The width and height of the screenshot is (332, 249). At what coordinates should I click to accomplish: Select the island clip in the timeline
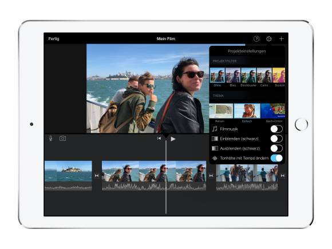point(68,176)
